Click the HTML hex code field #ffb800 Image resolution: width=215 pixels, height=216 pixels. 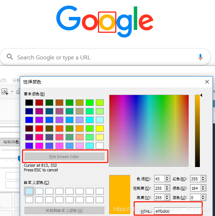[178, 211]
